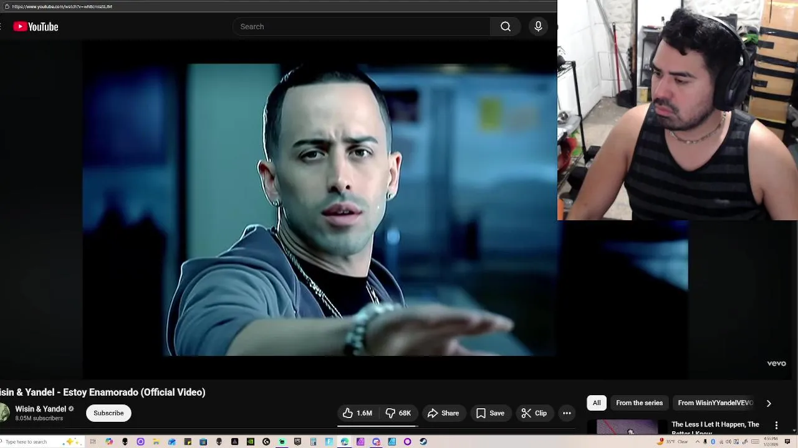The width and height of the screenshot is (798, 448).
Task: Open NVIDIA app from the taskbar
Action: 251,442
